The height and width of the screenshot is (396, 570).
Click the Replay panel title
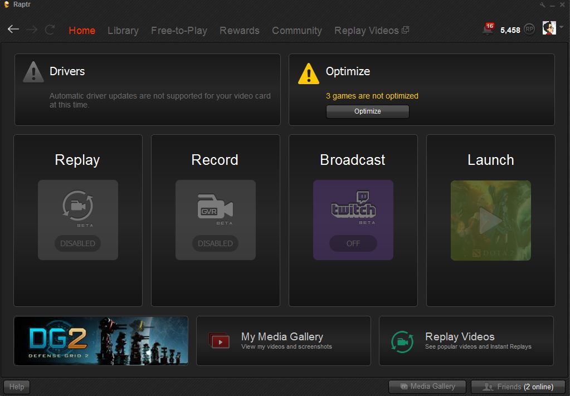point(77,160)
